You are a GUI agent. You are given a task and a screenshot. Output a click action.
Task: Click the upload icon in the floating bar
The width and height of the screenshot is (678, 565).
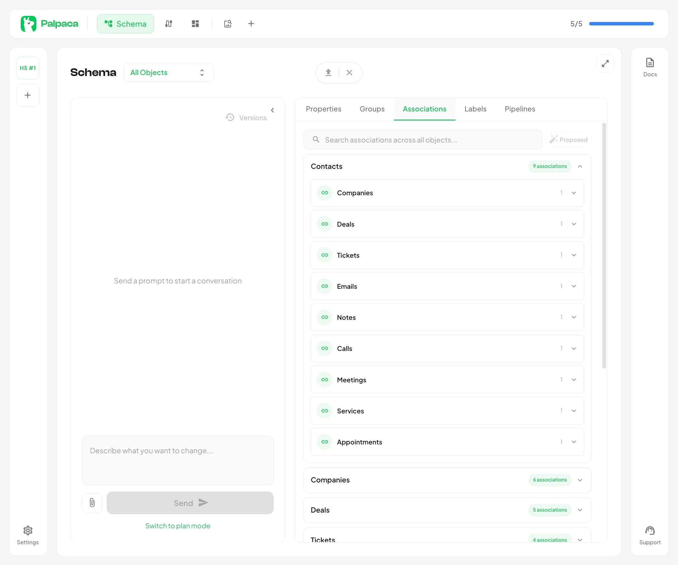pos(328,72)
